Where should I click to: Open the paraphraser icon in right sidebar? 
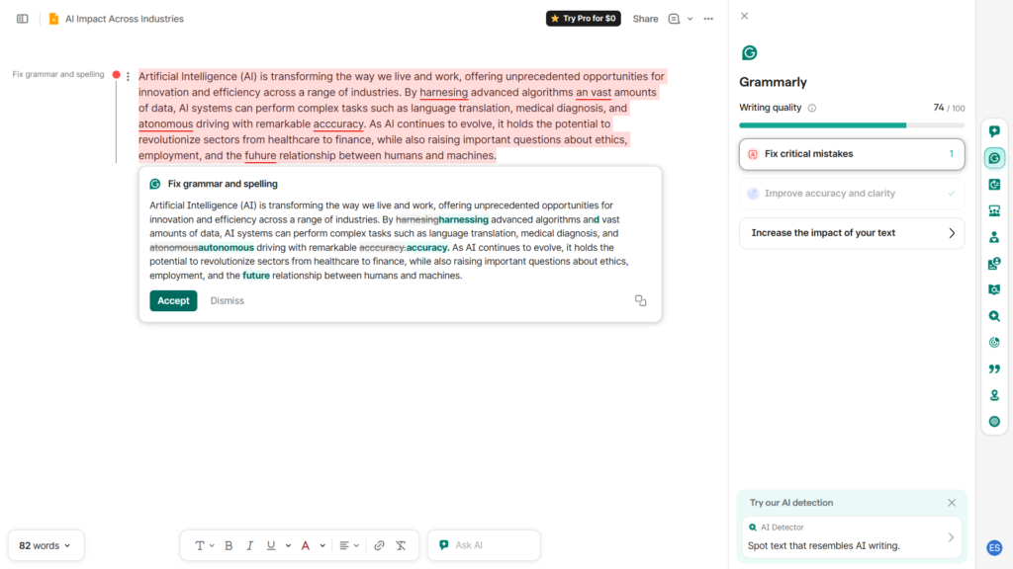coord(994,185)
